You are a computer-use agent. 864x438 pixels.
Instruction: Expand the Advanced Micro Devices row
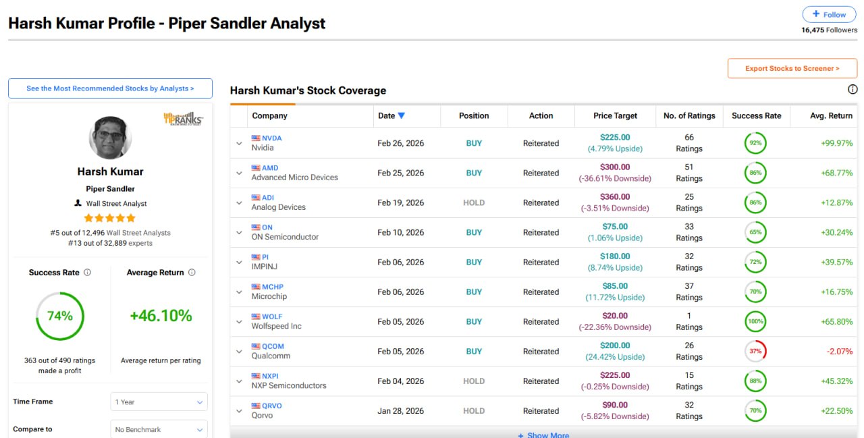pyautogui.click(x=239, y=173)
